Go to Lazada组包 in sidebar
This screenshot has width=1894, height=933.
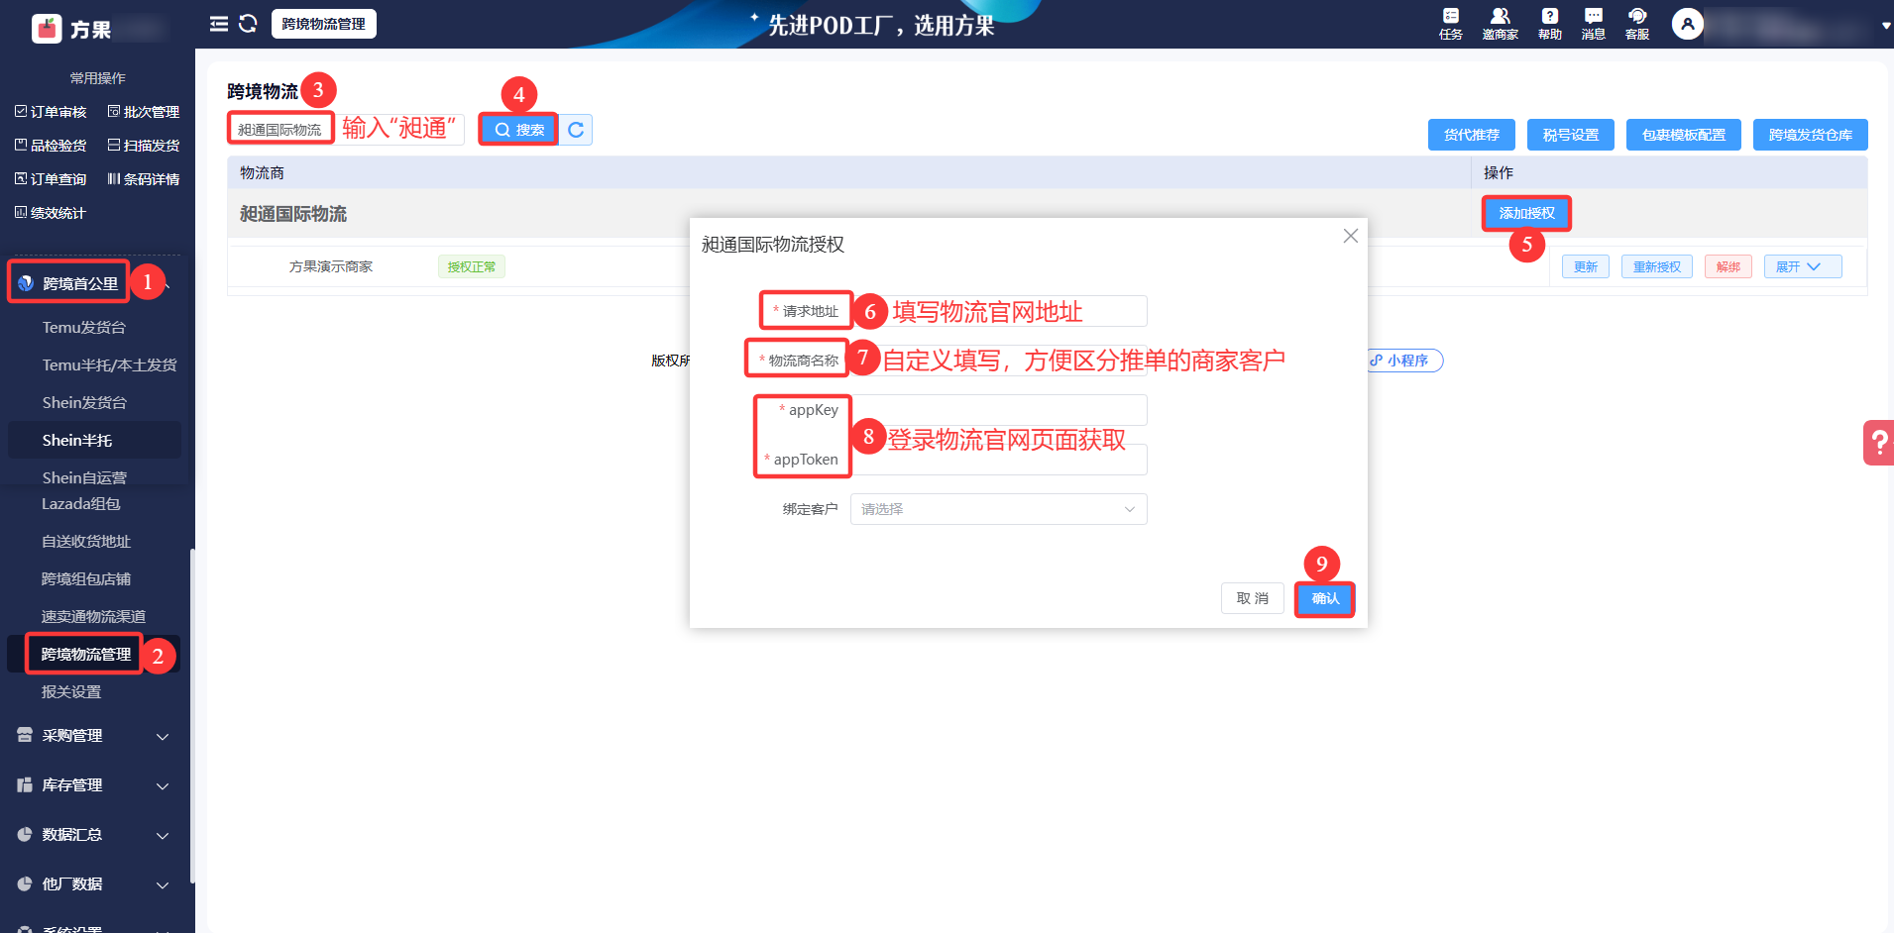[x=81, y=504]
